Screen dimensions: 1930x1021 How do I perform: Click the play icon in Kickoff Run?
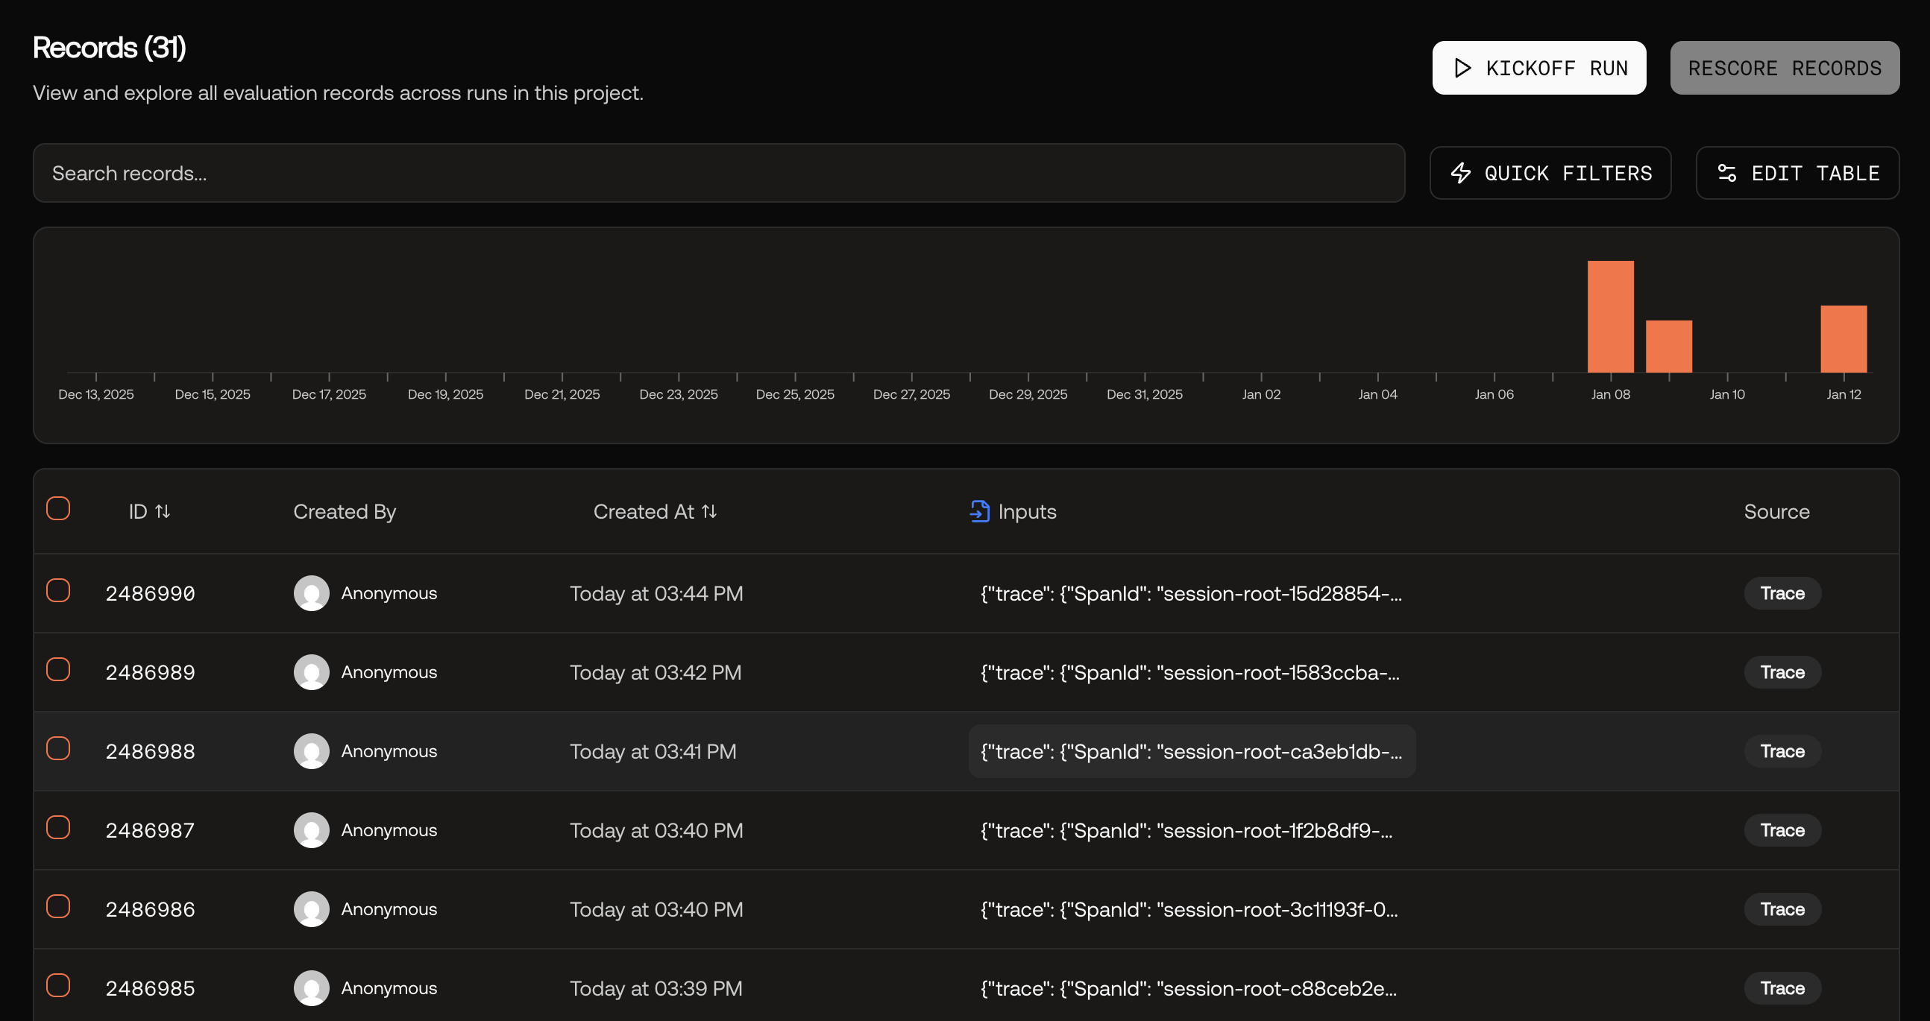pyautogui.click(x=1462, y=68)
